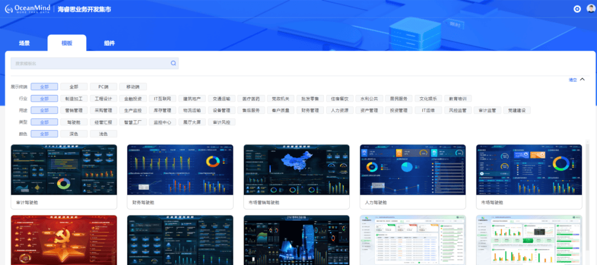Open the red party emblem template thumbnail

pyautogui.click(x=64, y=240)
